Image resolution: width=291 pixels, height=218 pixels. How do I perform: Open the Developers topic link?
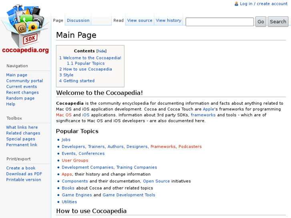click(73, 146)
